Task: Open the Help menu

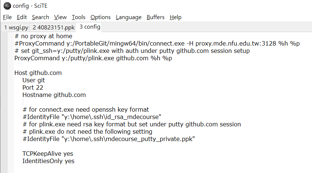Action: (176, 17)
